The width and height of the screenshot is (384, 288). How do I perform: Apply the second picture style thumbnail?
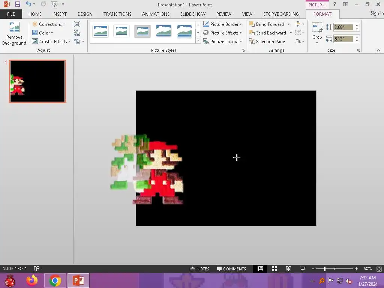point(121,31)
